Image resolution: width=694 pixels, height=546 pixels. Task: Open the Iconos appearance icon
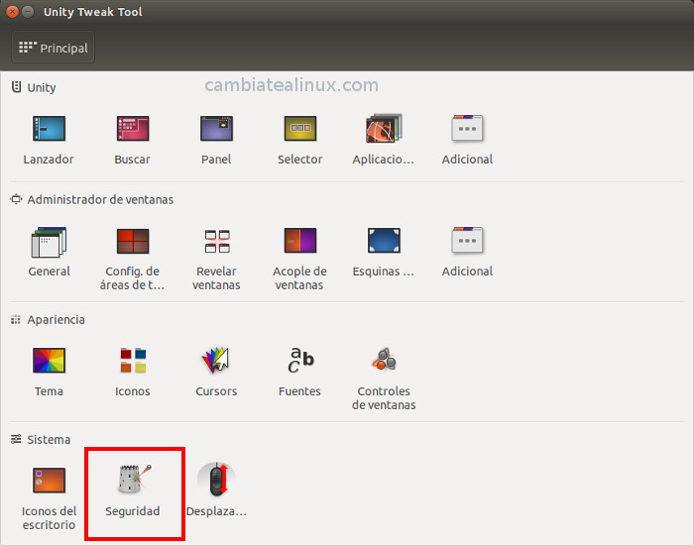click(133, 361)
